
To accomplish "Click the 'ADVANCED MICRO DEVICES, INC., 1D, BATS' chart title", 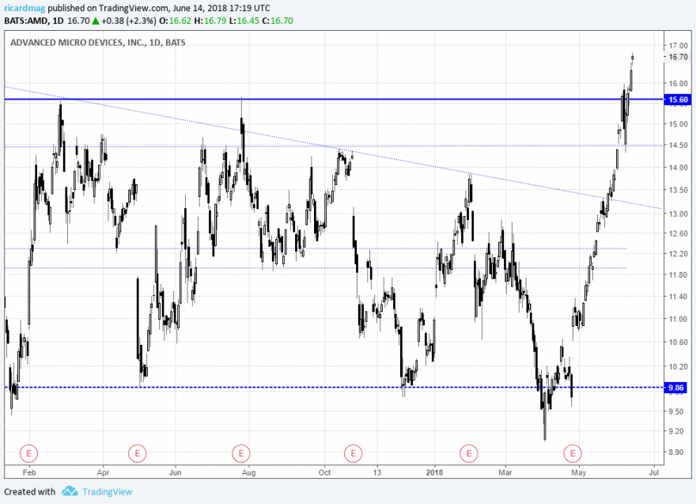I will tap(97, 43).
